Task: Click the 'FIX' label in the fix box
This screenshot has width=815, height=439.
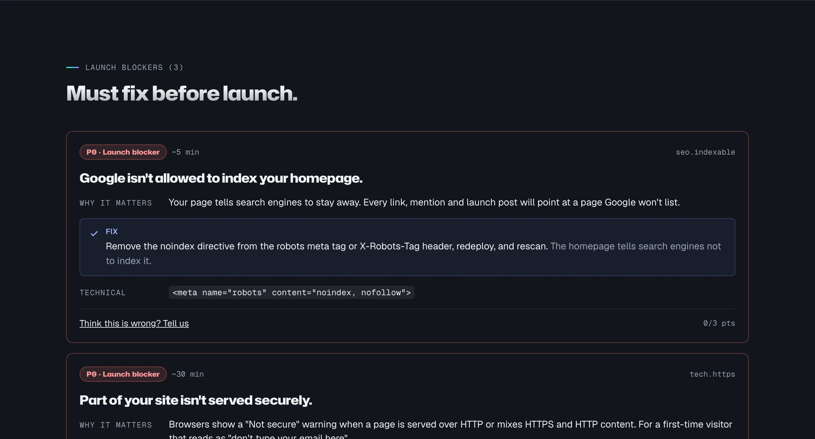Action: pyautogui.click(x=112, y=232)
